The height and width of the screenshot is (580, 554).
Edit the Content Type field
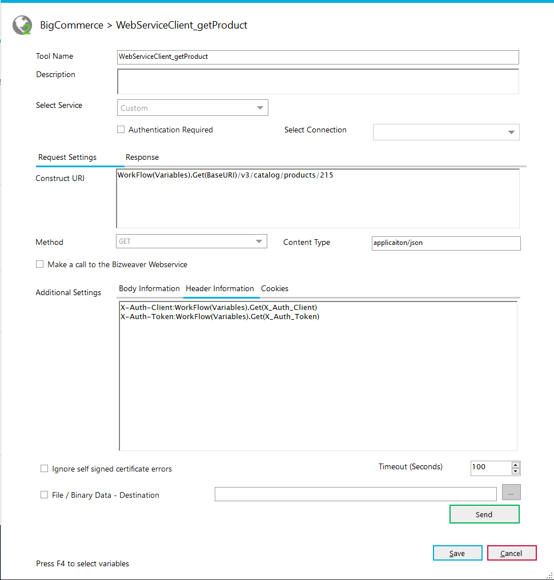click(446, 243)
